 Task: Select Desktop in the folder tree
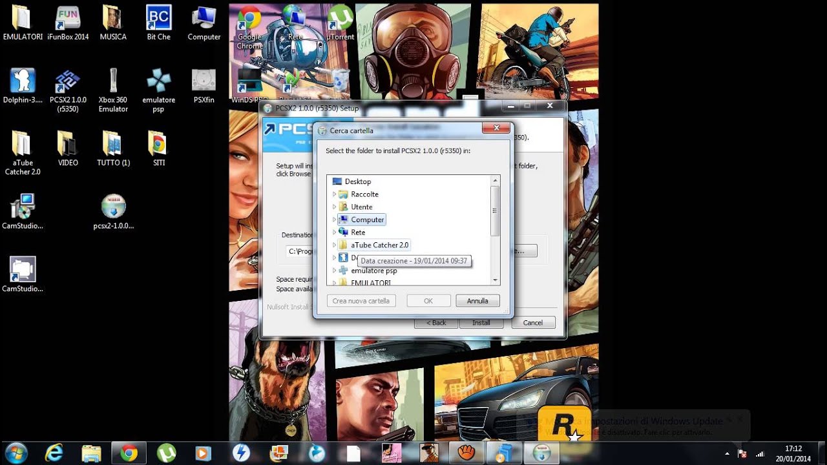[357, 181]
